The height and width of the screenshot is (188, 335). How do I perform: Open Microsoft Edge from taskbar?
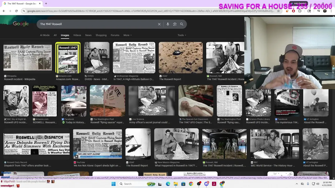click(168, 184)
